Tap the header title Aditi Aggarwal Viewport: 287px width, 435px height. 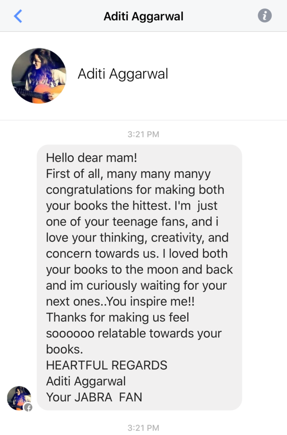click(143, 17)
